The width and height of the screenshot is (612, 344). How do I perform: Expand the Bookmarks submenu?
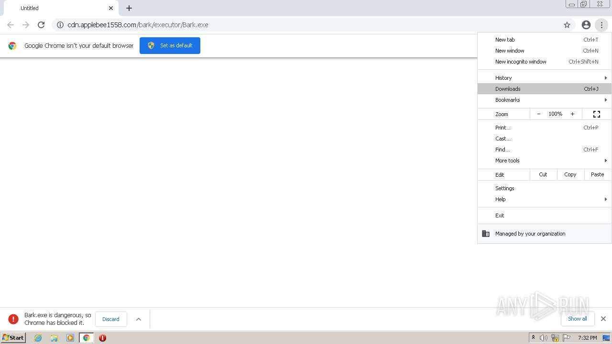[x=545, y=100]
